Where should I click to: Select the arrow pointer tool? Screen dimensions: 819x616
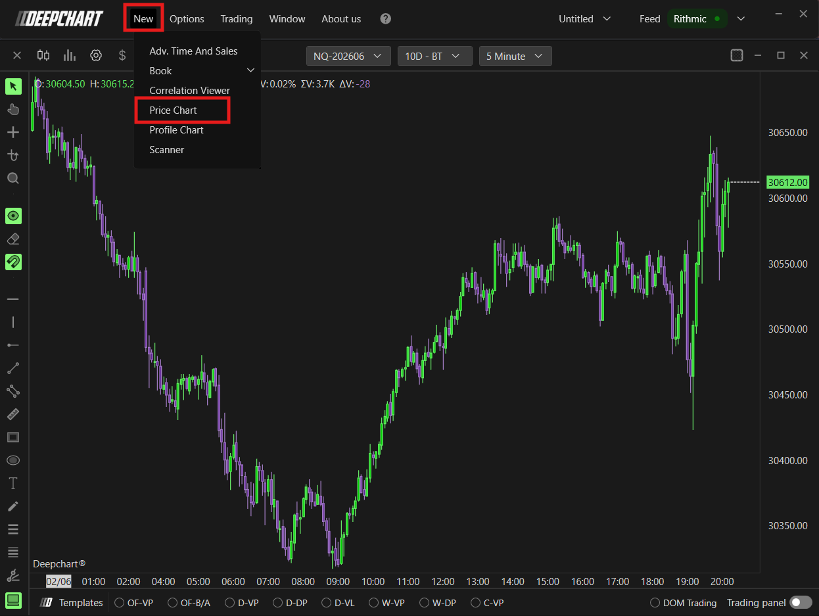click(13, 86)
